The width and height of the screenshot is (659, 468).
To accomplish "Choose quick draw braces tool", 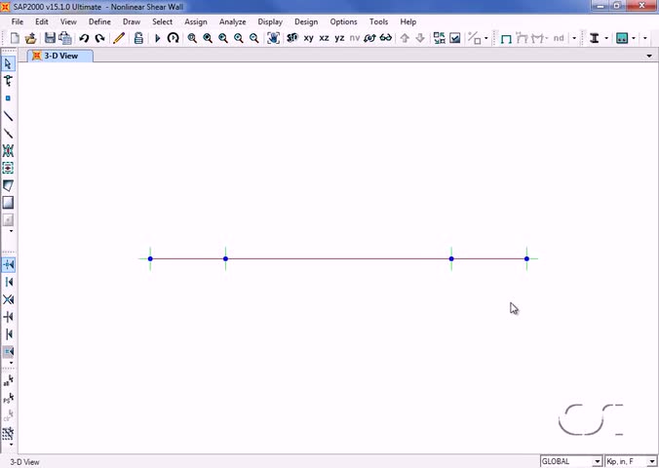I will (8, 150).
